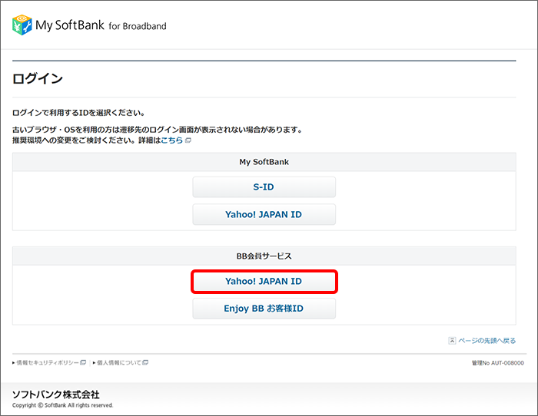Click external-link icon beside こちら
Image resolution: width=538 pixels, height=416 pixels.
click(188, 140)
